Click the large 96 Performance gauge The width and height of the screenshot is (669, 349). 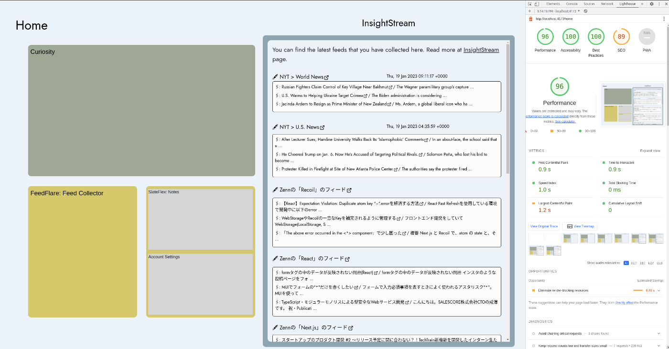(560, 86)
